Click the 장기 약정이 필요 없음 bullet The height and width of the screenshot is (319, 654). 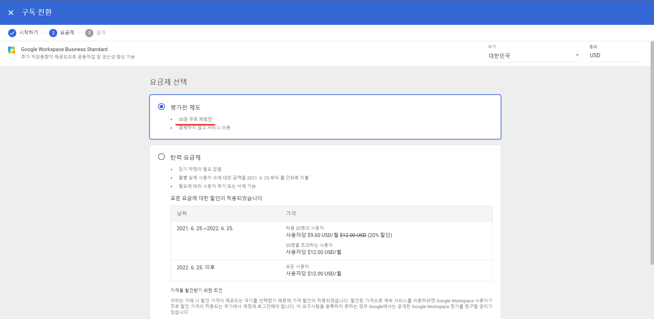[200, 169]
